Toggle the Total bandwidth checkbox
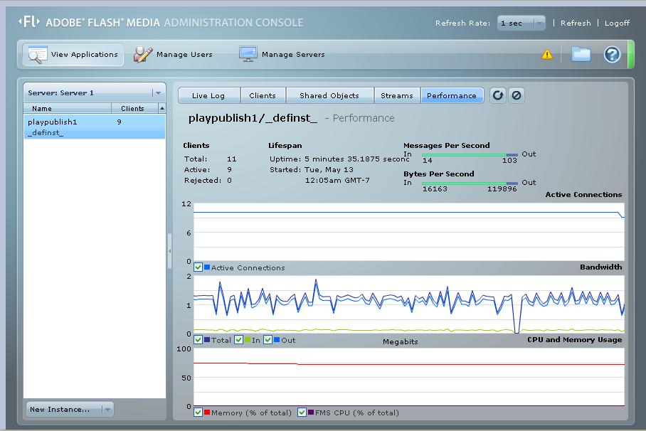 198,339
